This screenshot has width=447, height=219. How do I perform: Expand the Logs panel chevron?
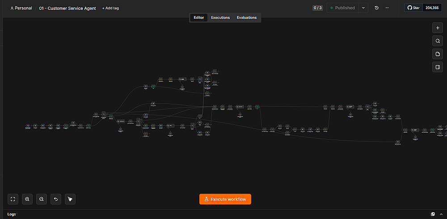point(441,214)
